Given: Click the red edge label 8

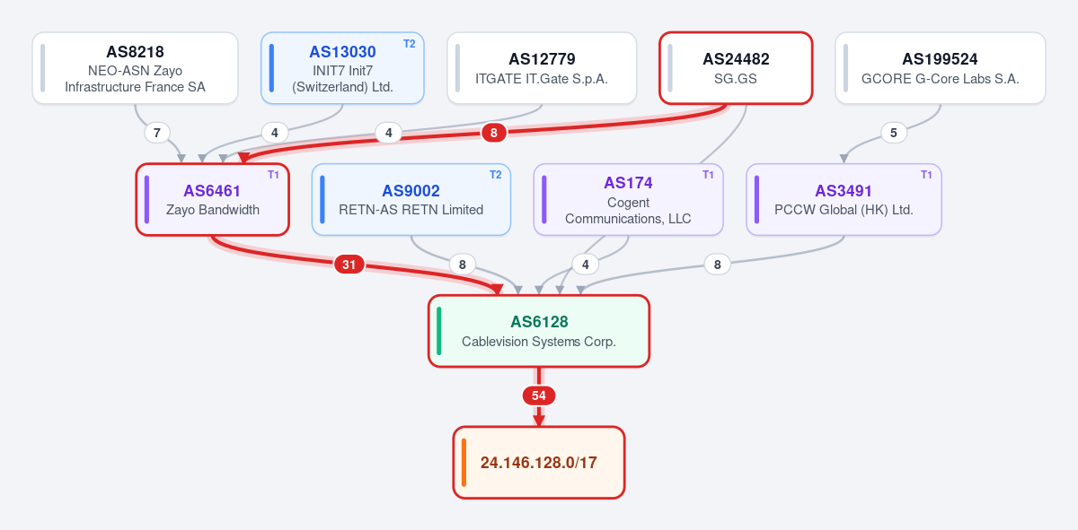Looking at the screenshot, I should (x=493, y=133).
